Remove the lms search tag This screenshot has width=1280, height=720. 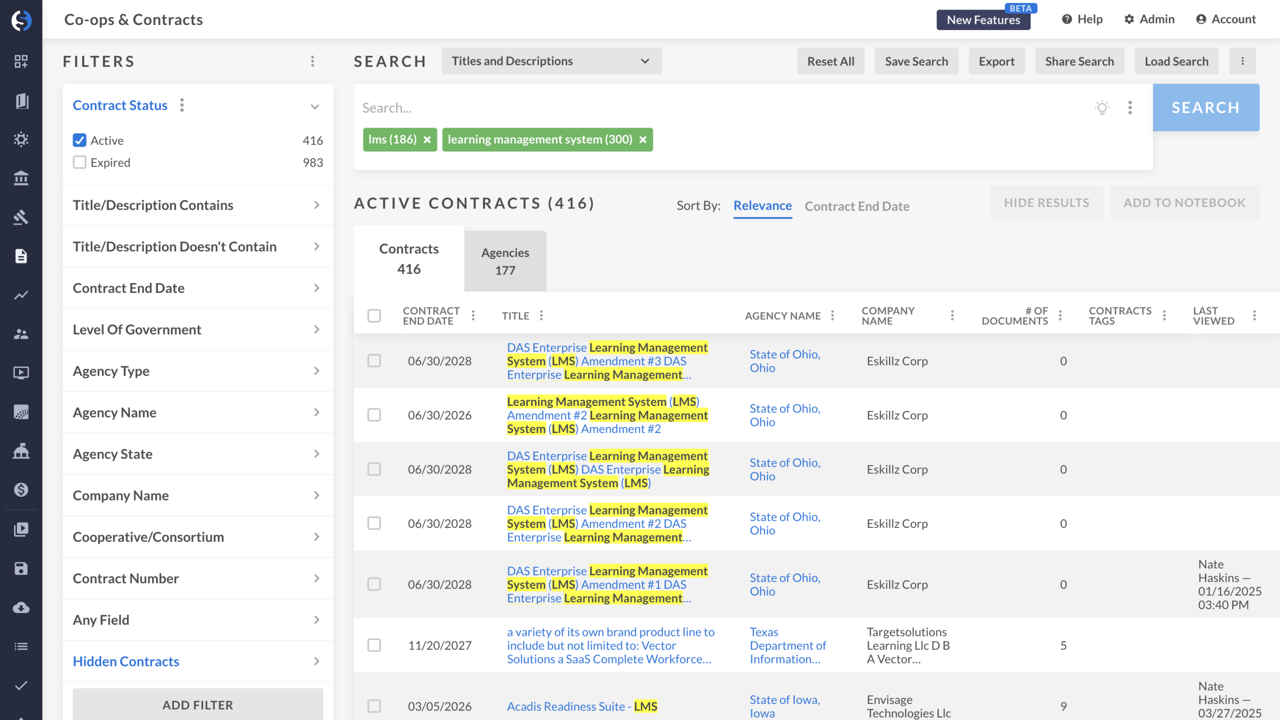pos(427,139)
